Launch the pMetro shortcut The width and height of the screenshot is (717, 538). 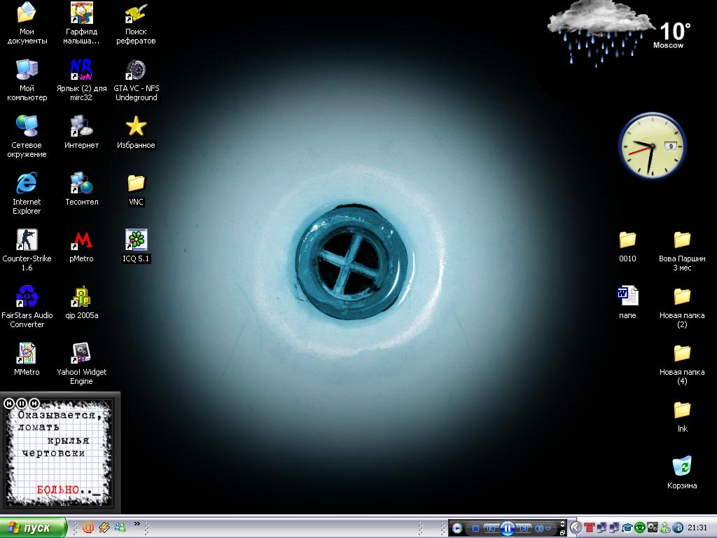coord(82,240)
